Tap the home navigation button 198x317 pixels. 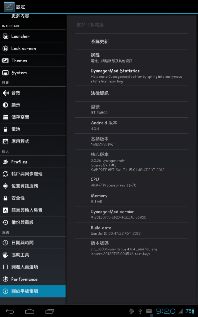point(30,311)
